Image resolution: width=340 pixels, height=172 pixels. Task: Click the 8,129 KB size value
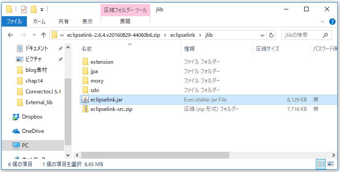coord(296,99)
